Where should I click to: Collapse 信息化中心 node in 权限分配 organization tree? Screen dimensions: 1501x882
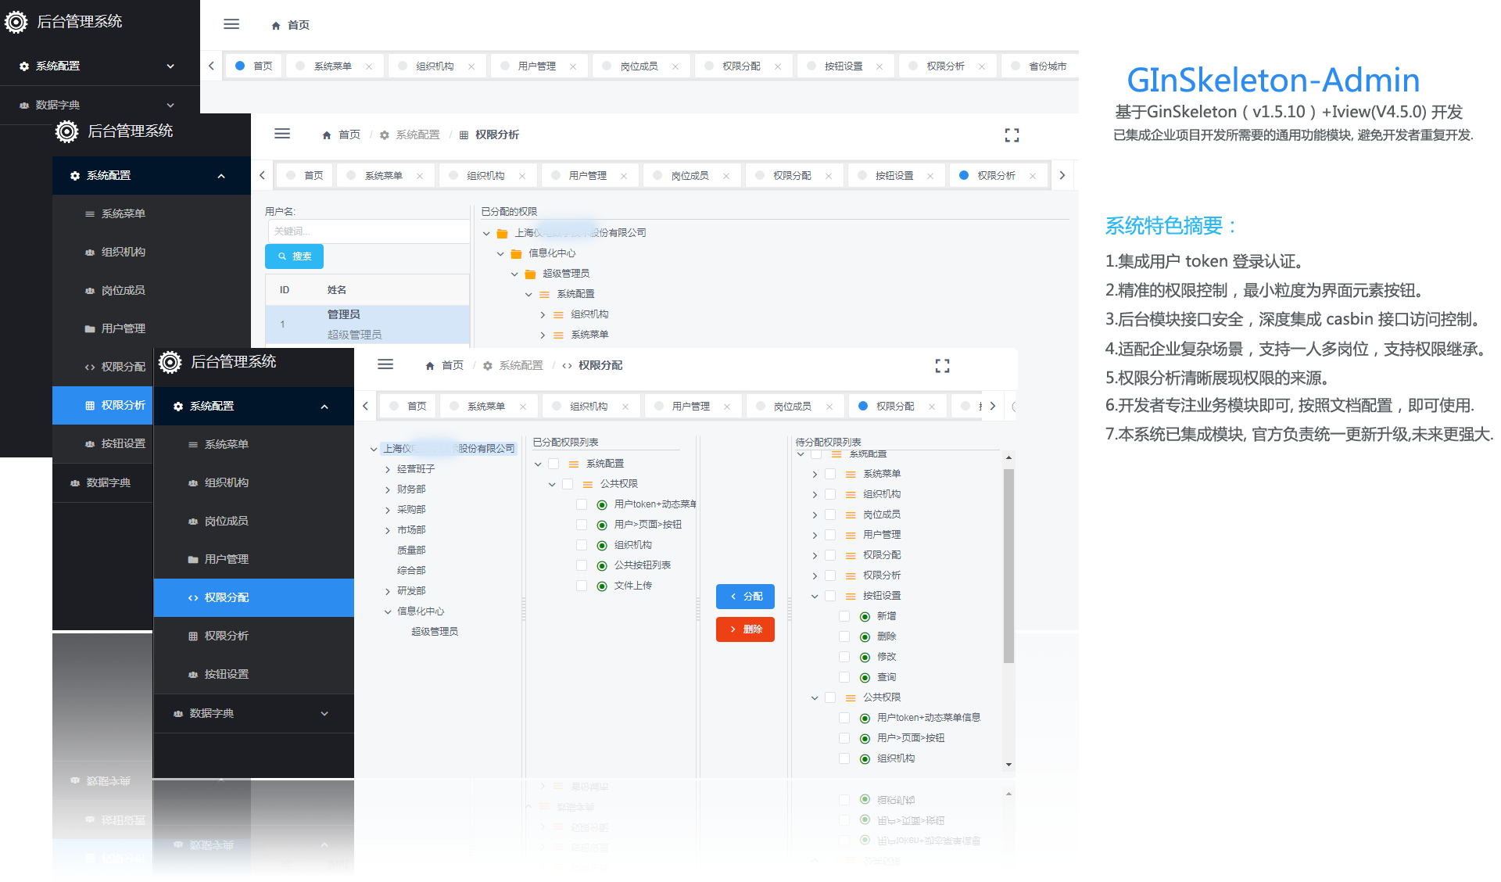[388, 611]
